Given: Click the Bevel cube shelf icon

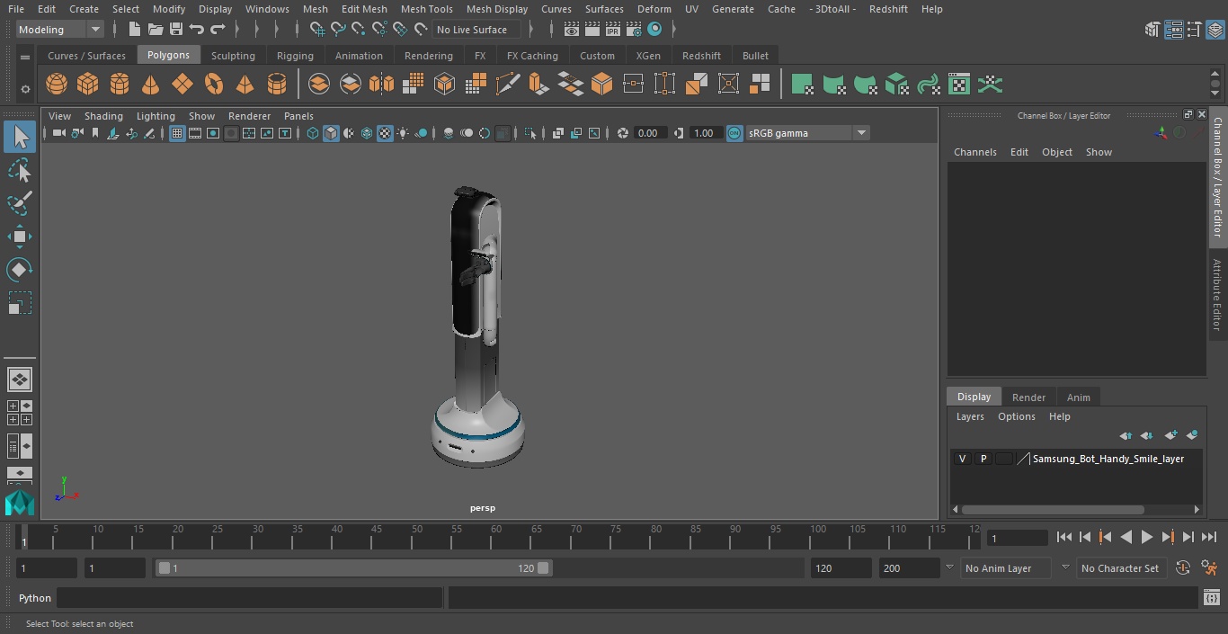Looking at the screenshot, I should [x=601, y=85].
